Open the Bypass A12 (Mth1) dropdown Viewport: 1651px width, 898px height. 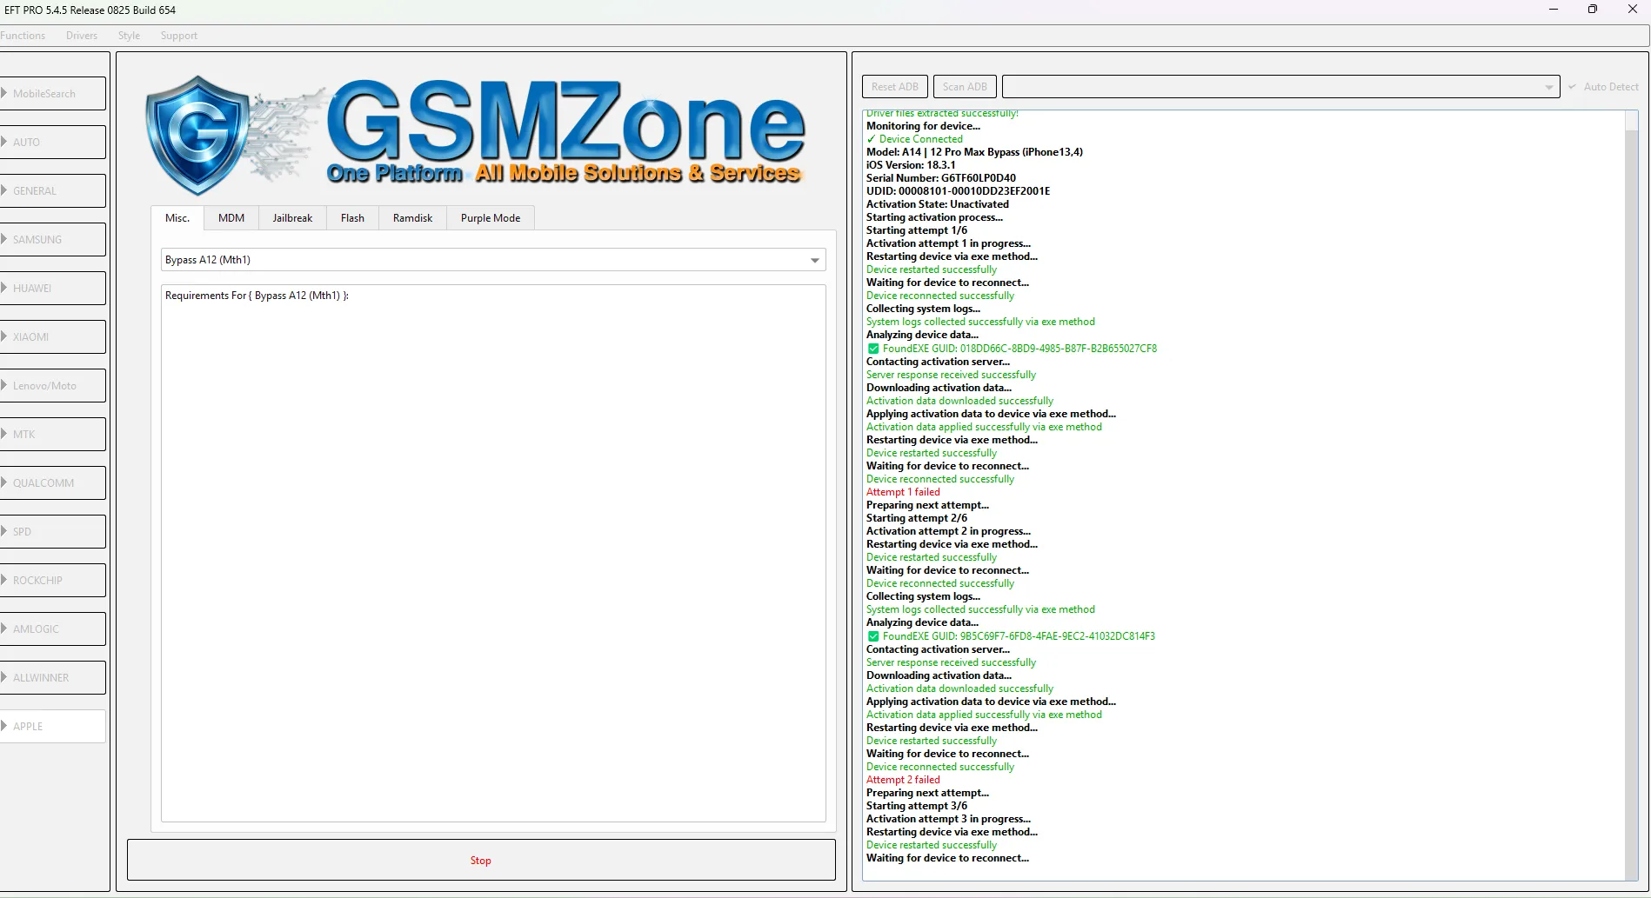coord(493,260)
